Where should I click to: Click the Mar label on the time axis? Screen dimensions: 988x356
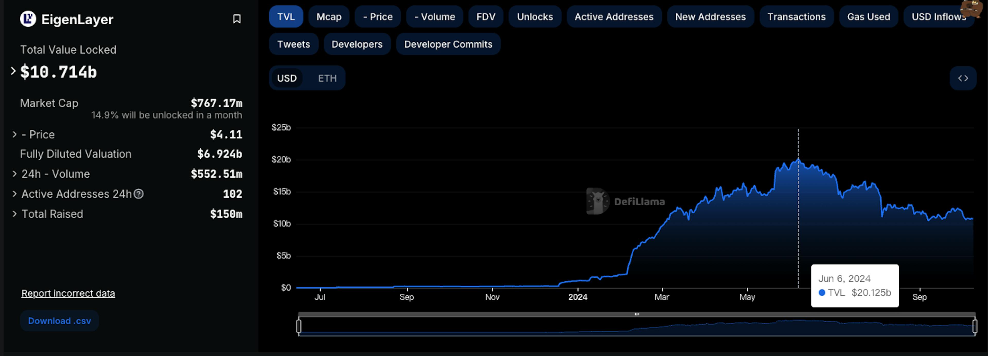tap(661, 297)
